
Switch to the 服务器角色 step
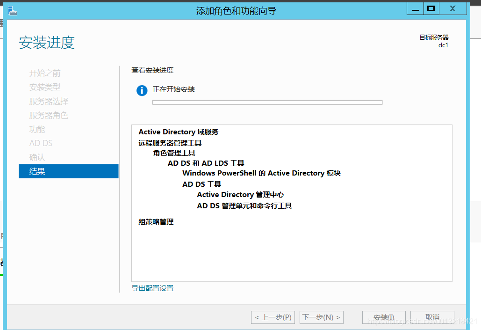49,115
